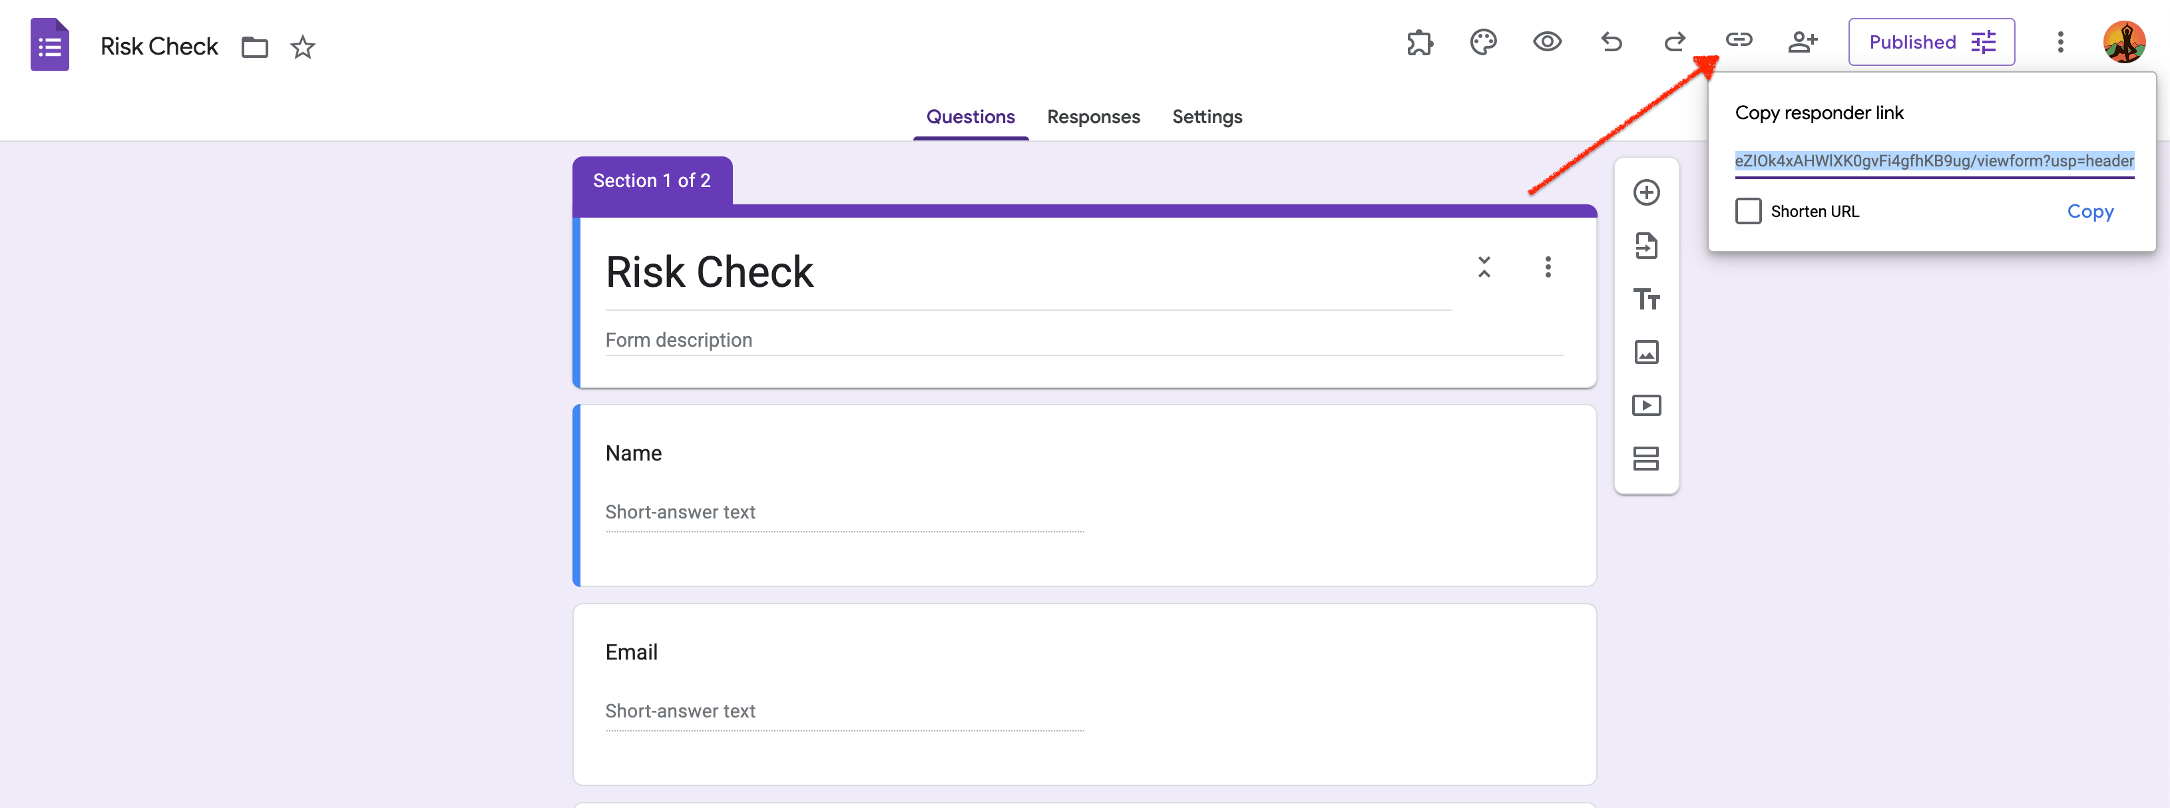The height and width of the screenshot is (808, 2170).
Task: Click the Copy link button
Action: coord(2089,212)
